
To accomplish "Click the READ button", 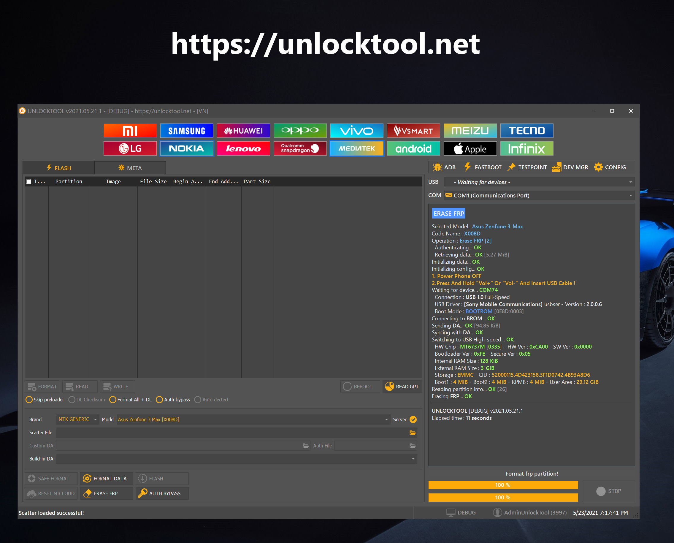I will pyautogui.click(x=80, y=387).
